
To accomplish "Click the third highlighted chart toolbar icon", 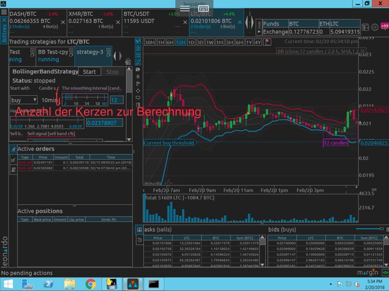I will (x=138, y=55).
